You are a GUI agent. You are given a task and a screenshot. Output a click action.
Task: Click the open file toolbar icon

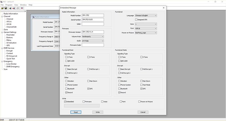tap(2, 8)
